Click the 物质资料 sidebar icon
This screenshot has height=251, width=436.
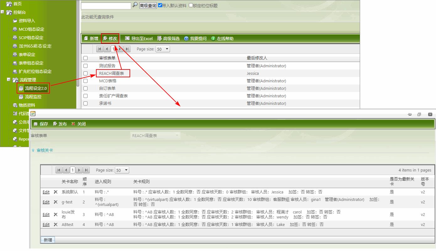[15, 105]
